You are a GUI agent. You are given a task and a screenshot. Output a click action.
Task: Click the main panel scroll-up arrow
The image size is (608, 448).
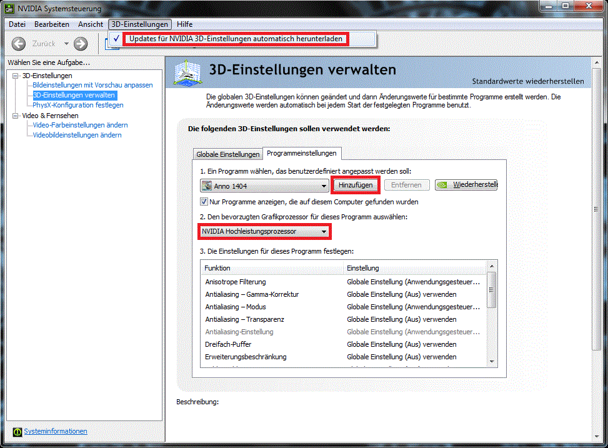click(596, 62)
